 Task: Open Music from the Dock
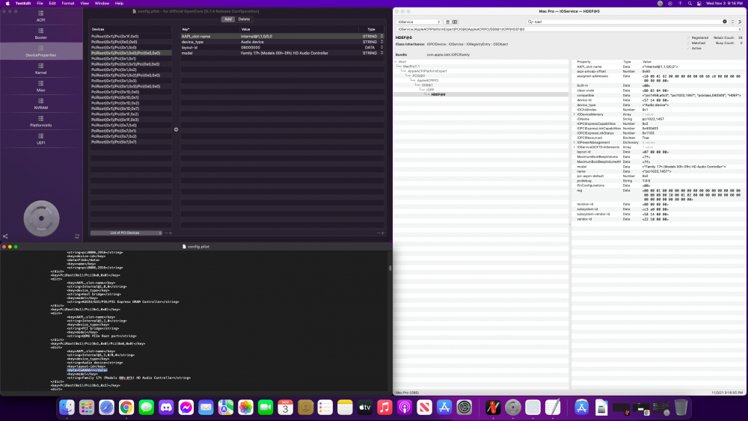(x=384, y=408)
